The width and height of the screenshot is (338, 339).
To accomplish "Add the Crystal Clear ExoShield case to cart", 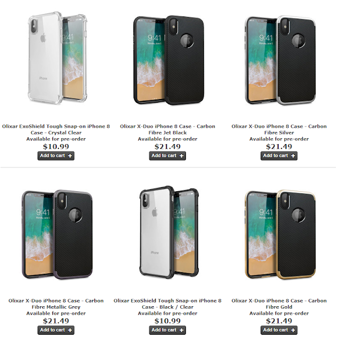I will point(56,156).
